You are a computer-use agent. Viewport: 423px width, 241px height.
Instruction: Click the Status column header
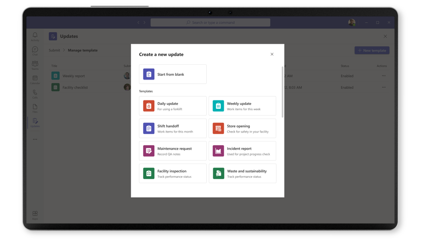point(345,66)
